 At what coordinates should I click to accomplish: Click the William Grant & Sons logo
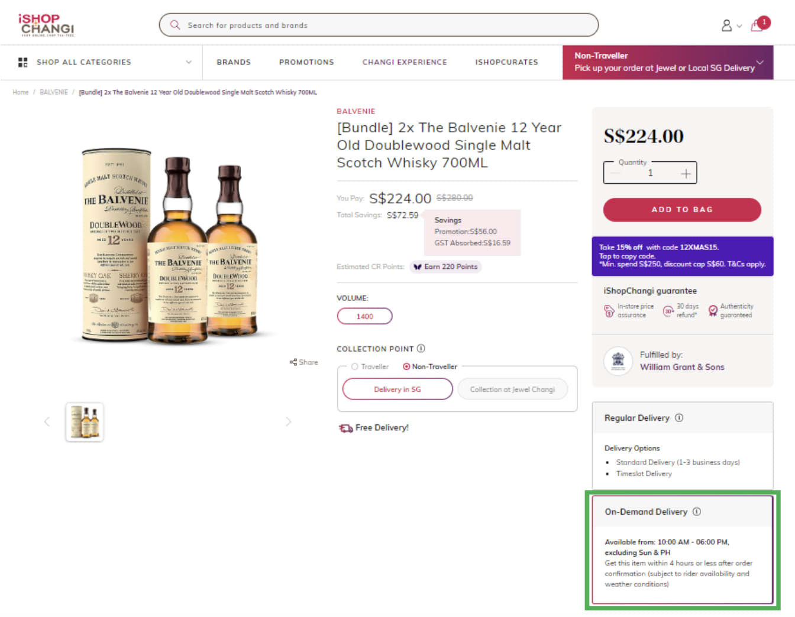[618, 361]
